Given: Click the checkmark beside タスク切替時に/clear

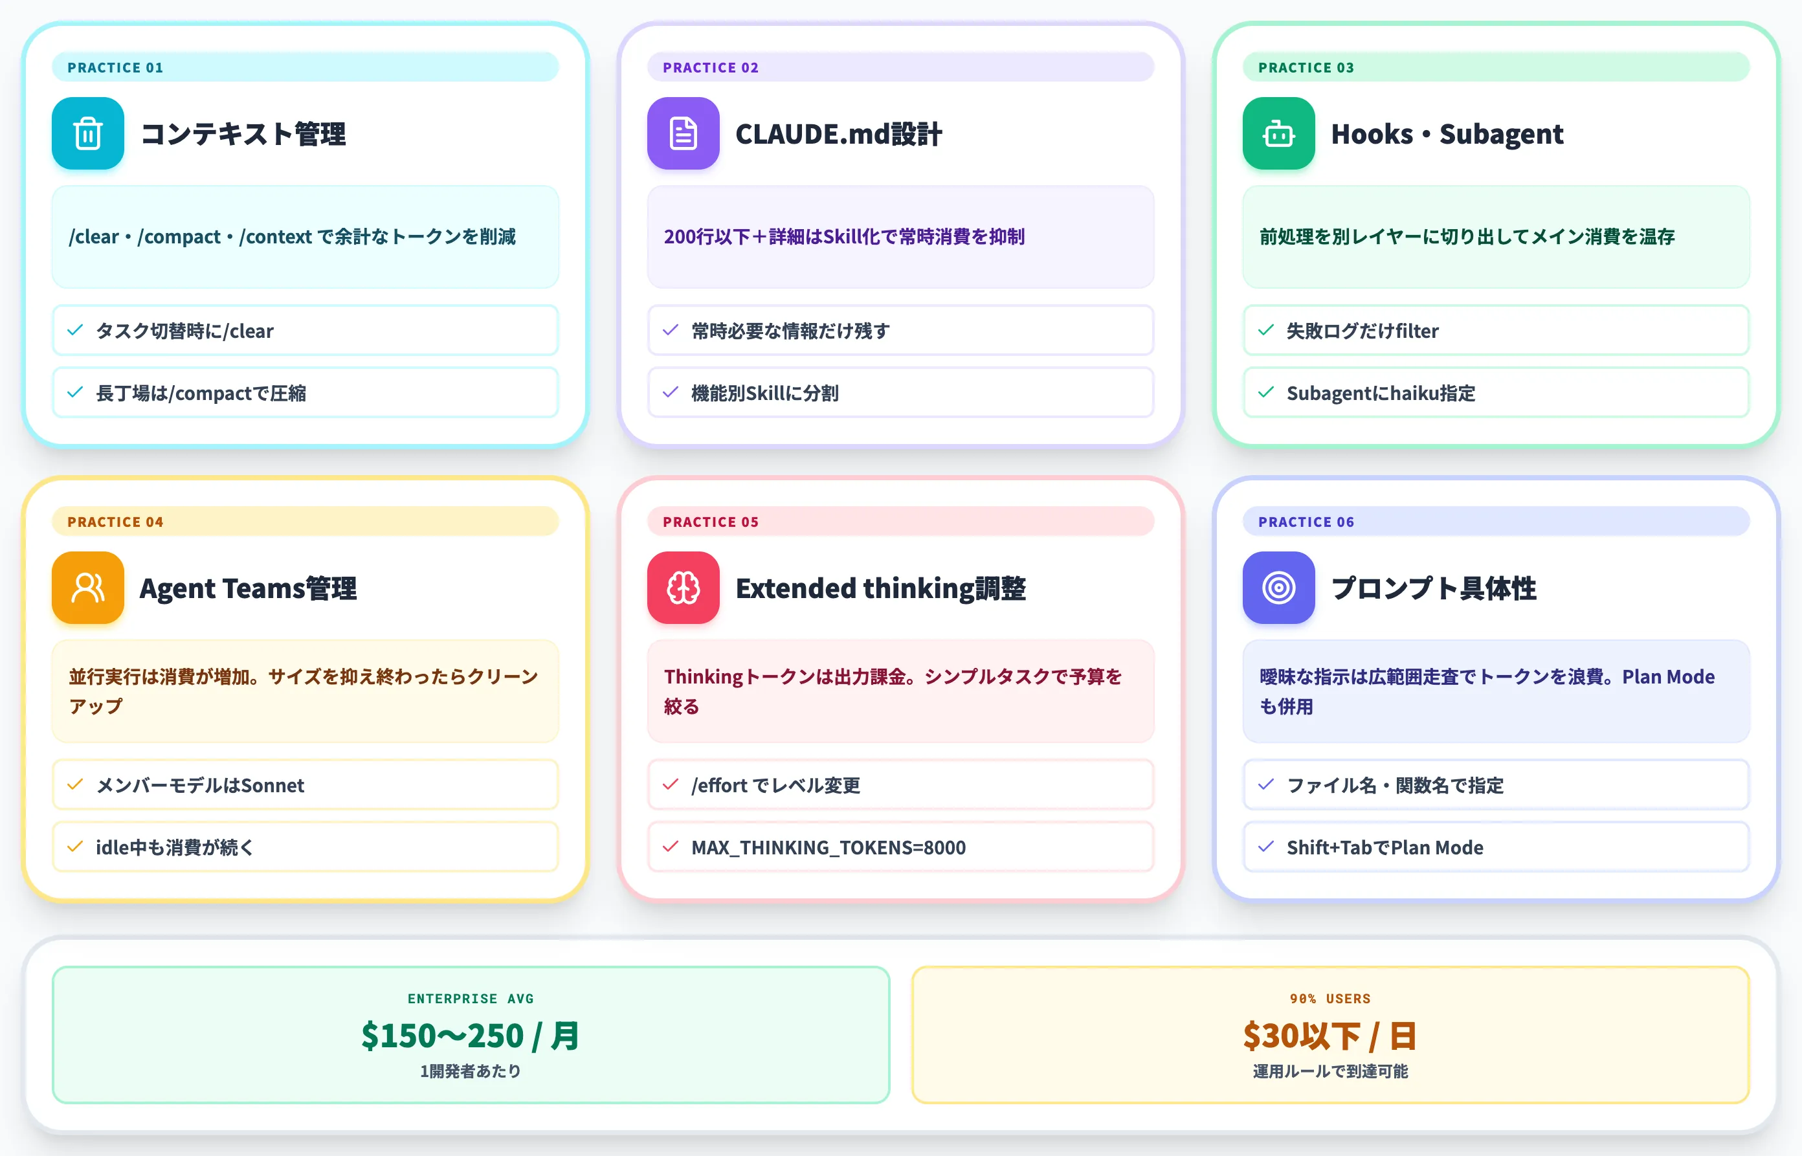Looking at the screenshot, I should click(x=75, y=330).
